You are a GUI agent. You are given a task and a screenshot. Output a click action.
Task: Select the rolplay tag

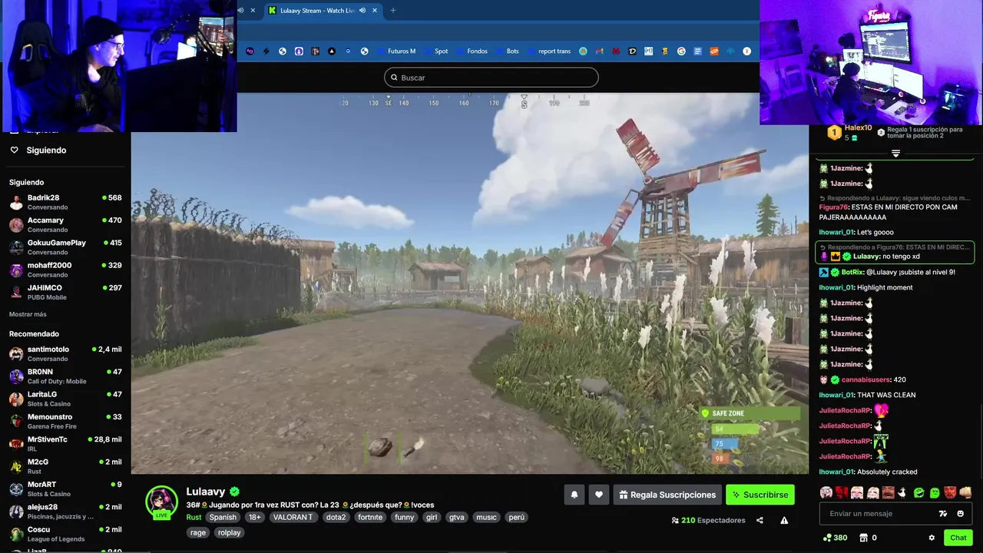[x=229, y=532]
